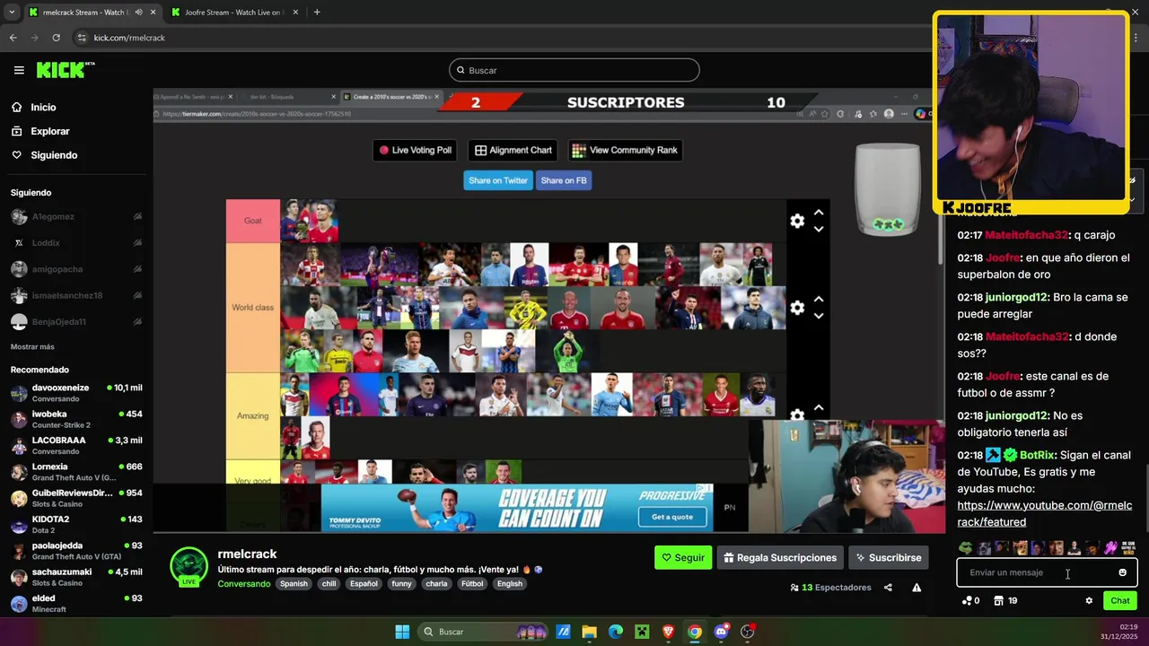Viewport: 1149px width, 646px height.
Task: Click the rmelcrack channel avatar
Action: [x=189, y=567]
